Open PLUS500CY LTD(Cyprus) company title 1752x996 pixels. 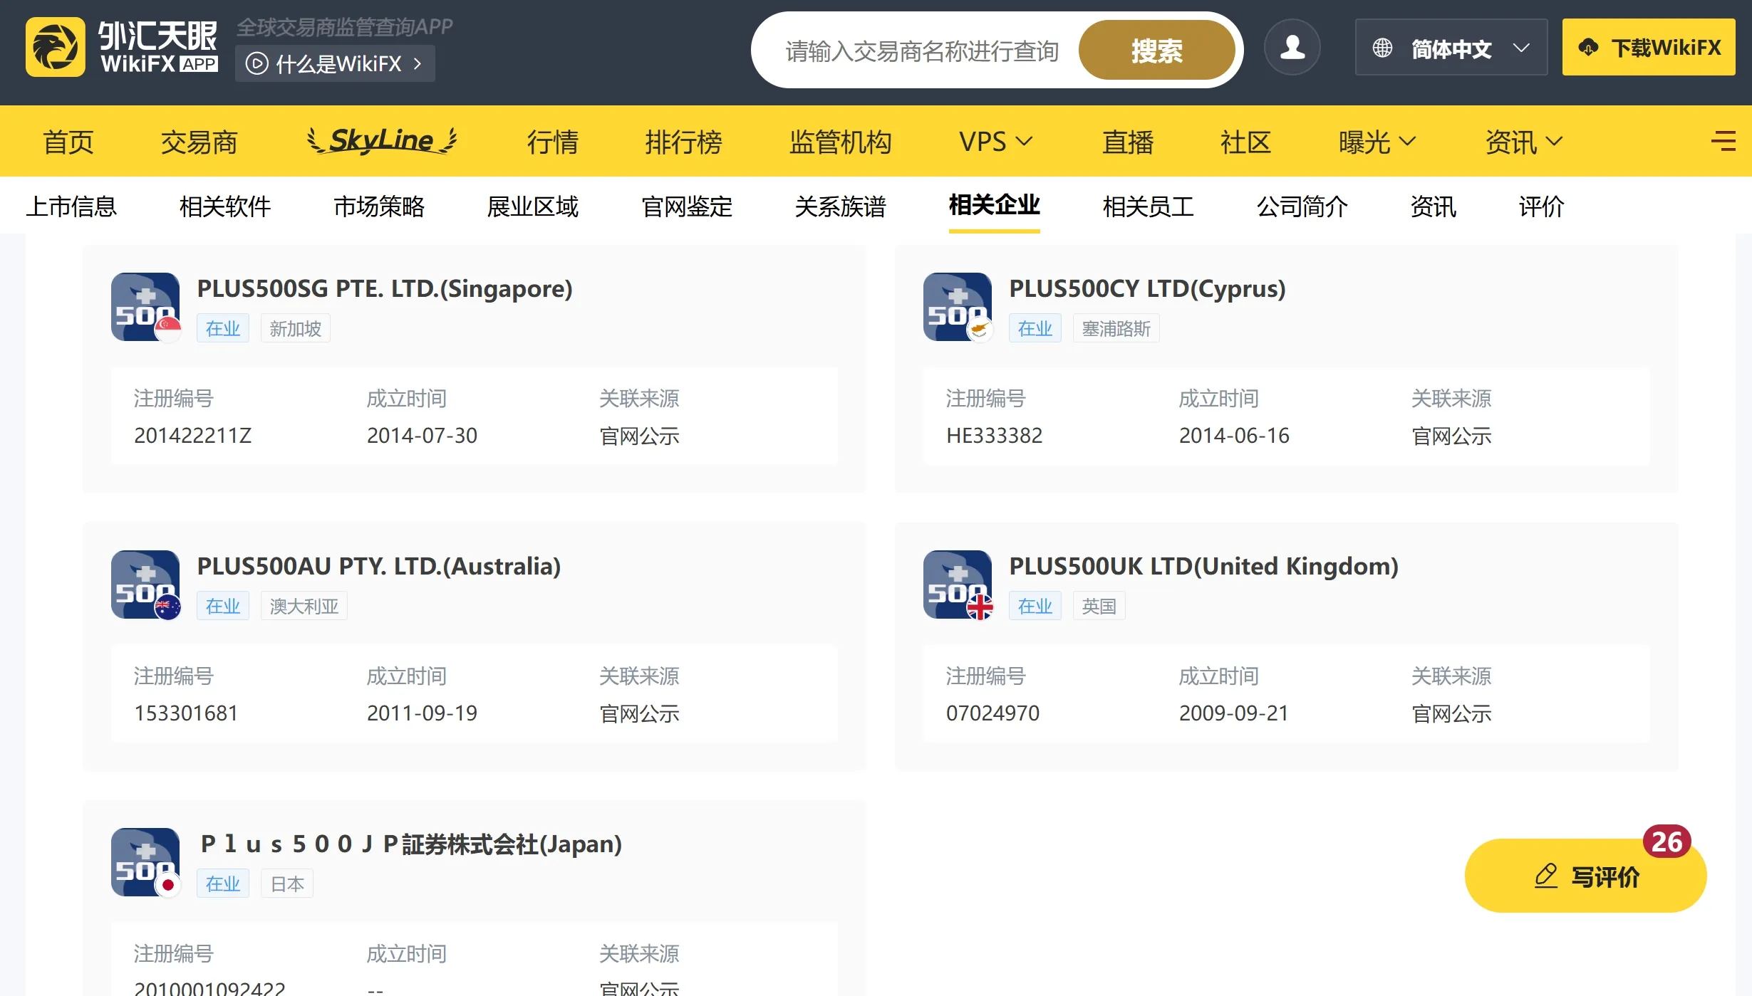1147,288
